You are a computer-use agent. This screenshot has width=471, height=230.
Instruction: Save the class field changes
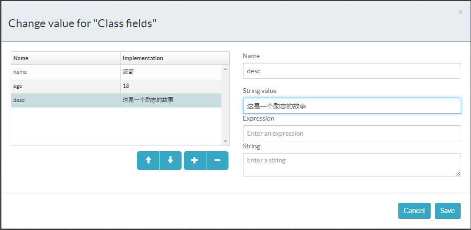pyautogui.click(x=448, y=211)
